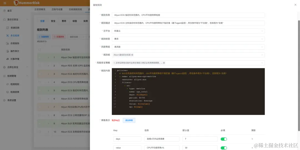
Task: Switch to 云检测规则组 tab
Action: pos(75,9)
